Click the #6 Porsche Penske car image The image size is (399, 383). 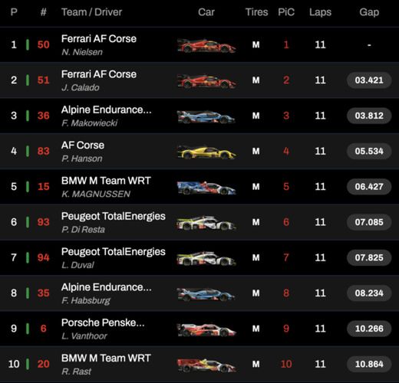point(206,329)
